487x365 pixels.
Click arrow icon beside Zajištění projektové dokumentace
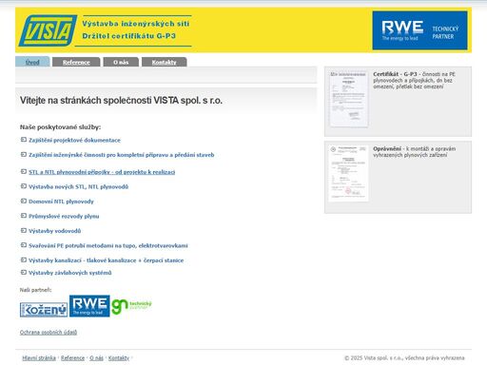(x=24, y=140)
